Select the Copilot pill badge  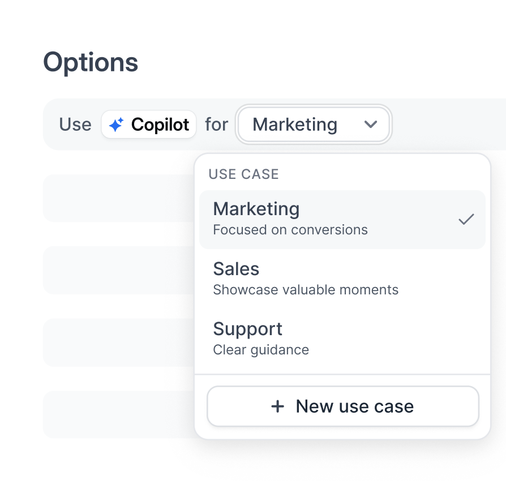(x=148, y=124)
